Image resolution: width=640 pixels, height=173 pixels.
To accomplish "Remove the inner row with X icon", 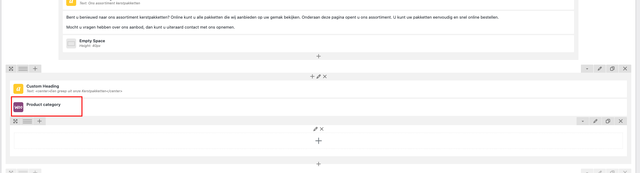I will pyautogui.click(x=621, y=121).
